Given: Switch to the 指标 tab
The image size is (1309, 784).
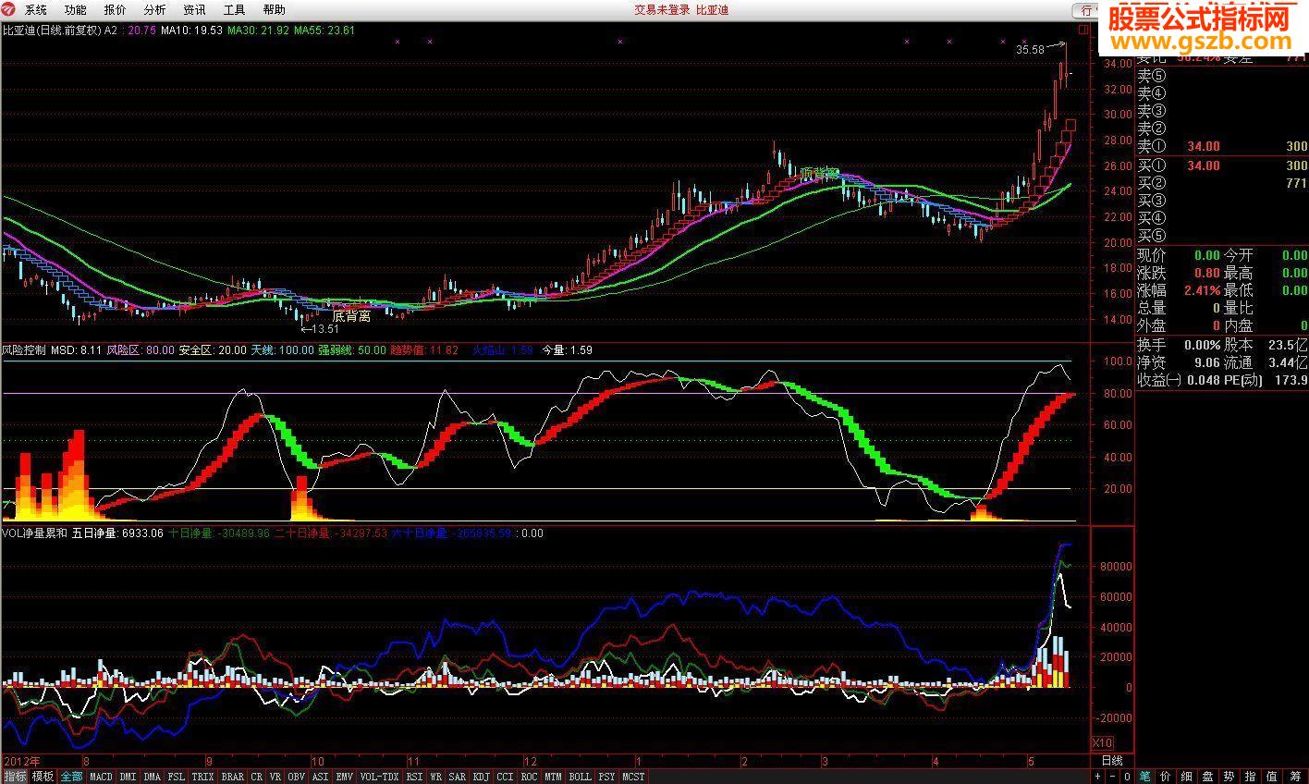Looking at the screenshot, I should [15, 777].
